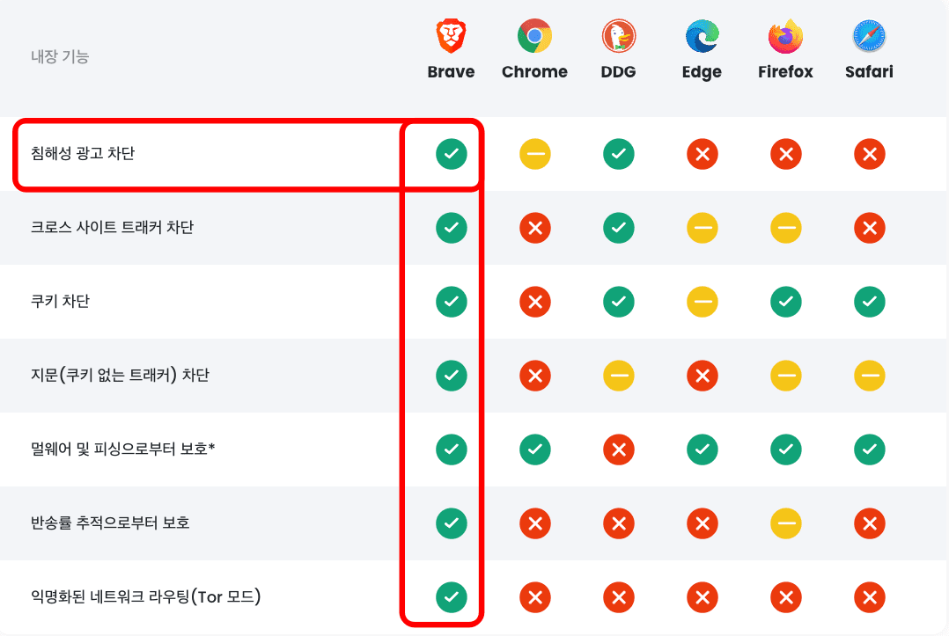This screenshot has width=949, height=636.
Task: Click DDG's yellow icon in 지문 차단 row
Action: point(619,376)
